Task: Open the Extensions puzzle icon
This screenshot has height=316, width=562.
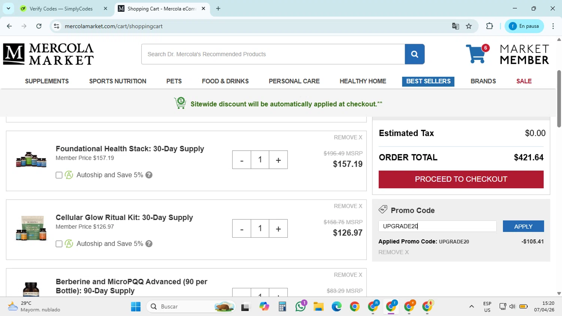Action: pos(489,26)
